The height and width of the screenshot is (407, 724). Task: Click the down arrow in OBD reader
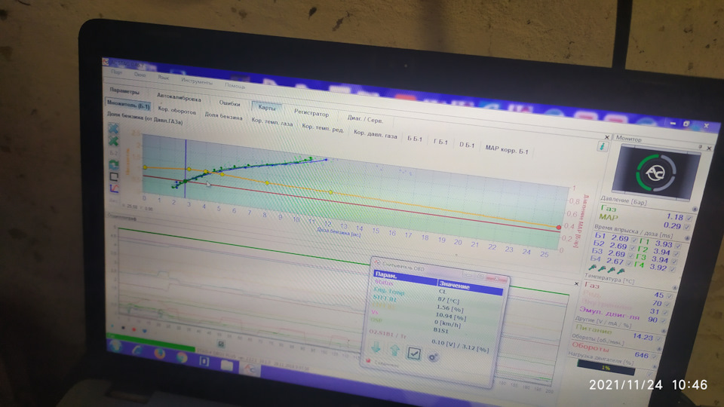(x=376, y=347)
